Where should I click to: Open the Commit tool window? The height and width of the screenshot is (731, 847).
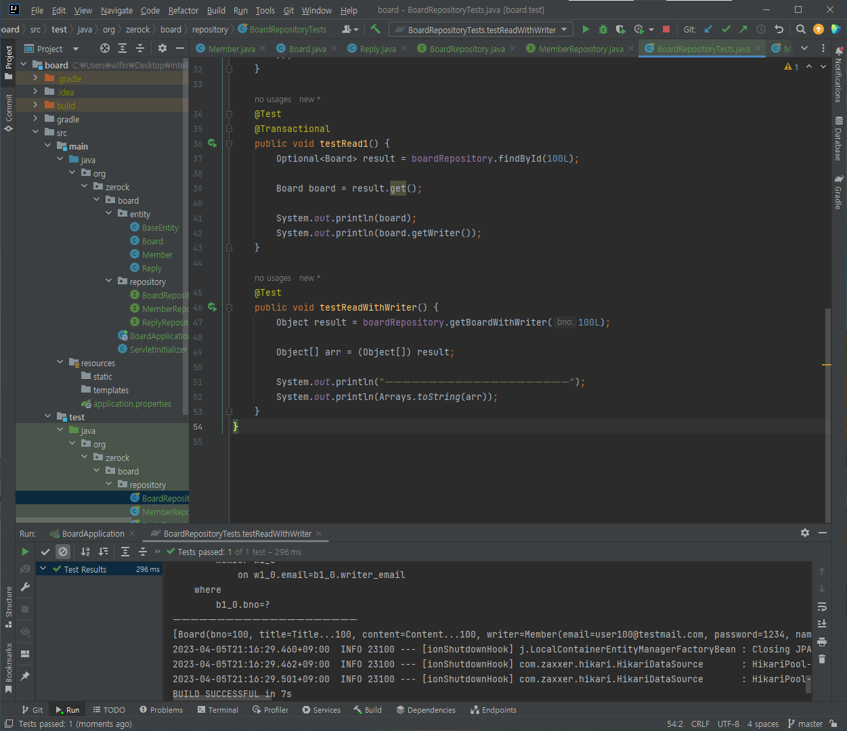click(9, 113)
